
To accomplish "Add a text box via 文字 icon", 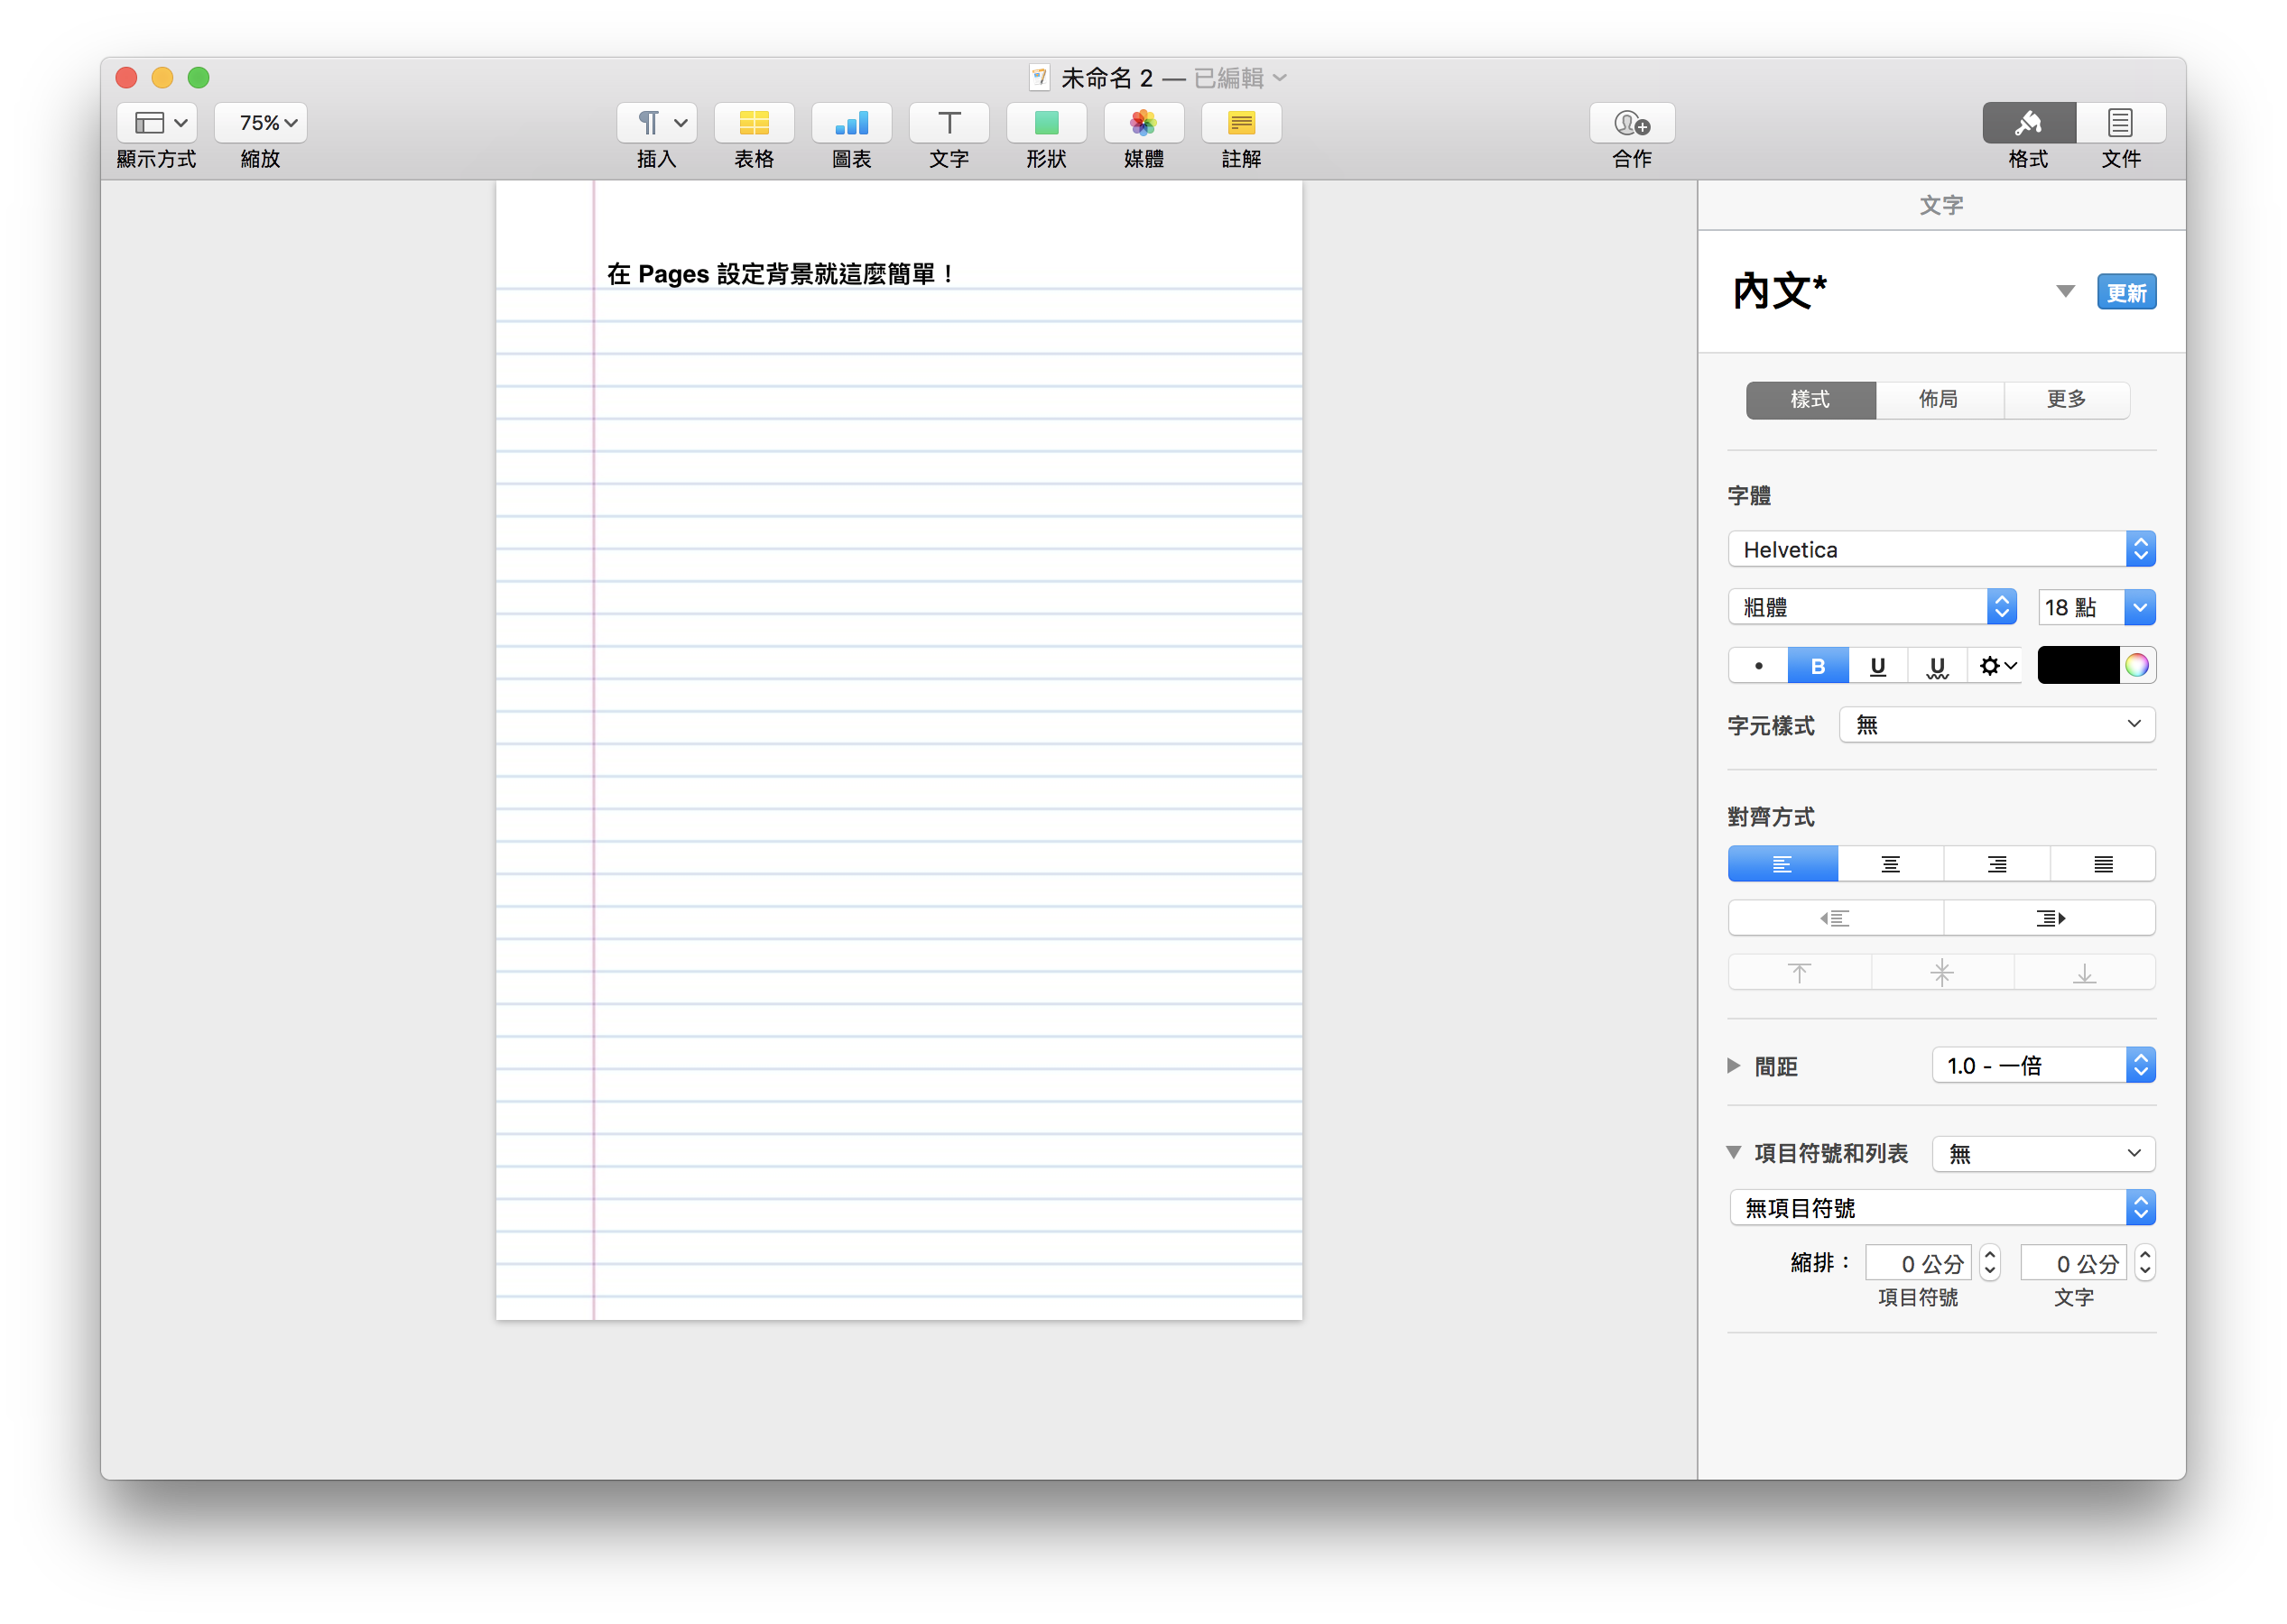I will pyautogui.click(x=949, y=123).
